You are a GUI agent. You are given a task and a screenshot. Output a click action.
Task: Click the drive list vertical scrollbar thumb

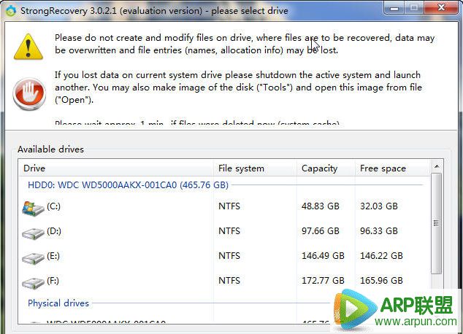pos(437,223)
